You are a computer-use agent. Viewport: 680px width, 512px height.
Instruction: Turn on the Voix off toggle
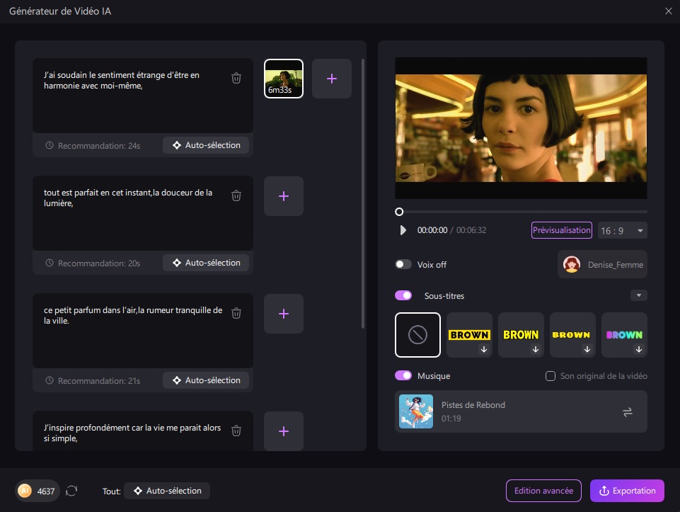(403, 265)
